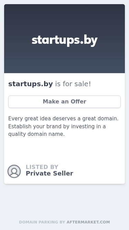Click the large startups.by banner title

[x=65, y=40]
